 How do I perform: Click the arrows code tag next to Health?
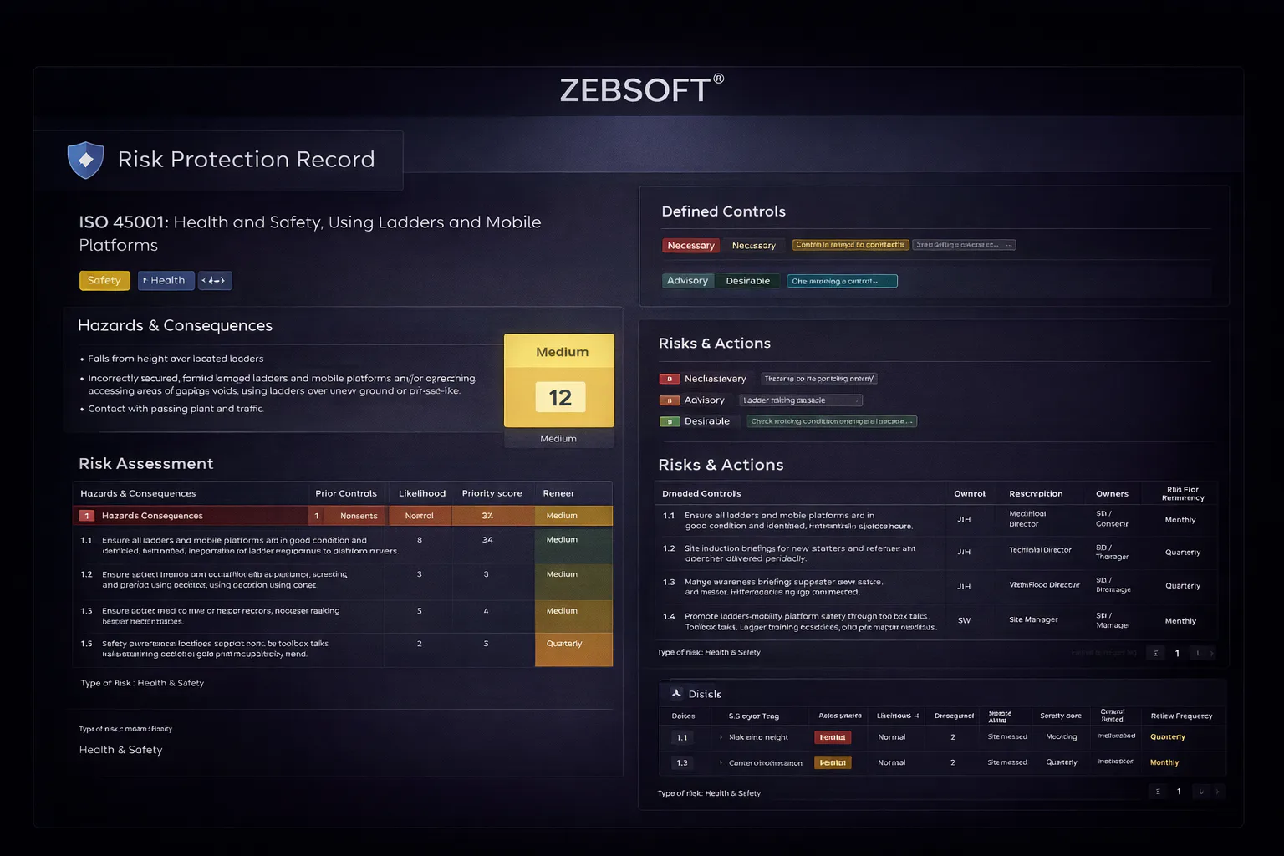point(215,280)
